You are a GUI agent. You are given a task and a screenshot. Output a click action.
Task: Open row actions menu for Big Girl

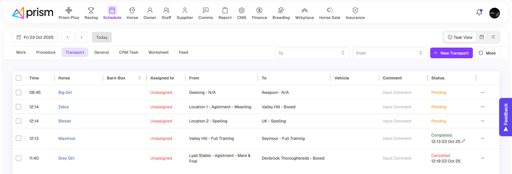coord(483,92)
